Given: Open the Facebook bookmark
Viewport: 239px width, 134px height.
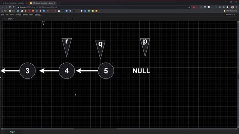Looking at the screenshot, I should (37, 11).
